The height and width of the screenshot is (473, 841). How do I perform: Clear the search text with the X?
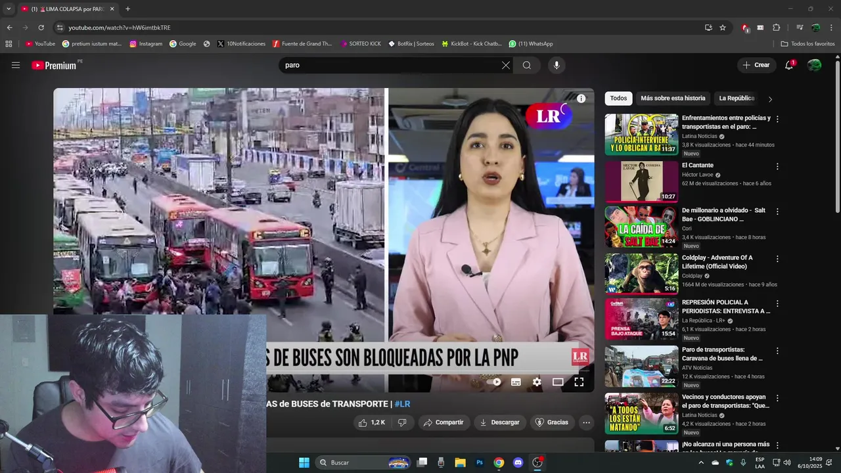505,65
